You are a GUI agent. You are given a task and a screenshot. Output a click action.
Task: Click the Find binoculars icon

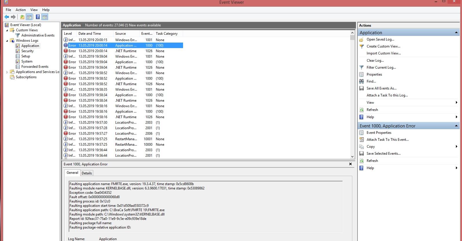click(x=361, y=81)
